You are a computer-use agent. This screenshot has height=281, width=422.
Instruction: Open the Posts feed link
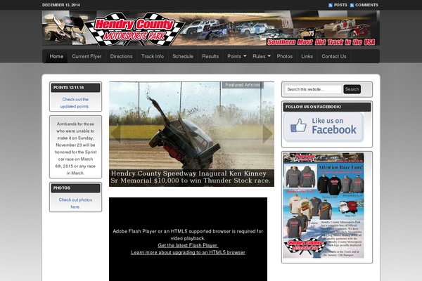pos(340,5)
